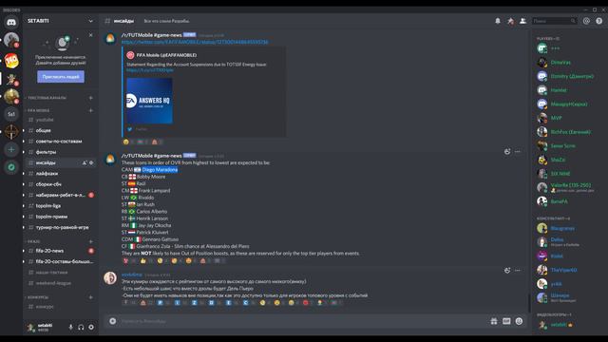Viewport: 608px width, 342px height.
Task: Open user settings gear
Action: (91, 327)
